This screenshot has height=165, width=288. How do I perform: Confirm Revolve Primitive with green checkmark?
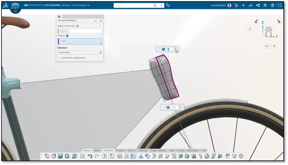95,21
